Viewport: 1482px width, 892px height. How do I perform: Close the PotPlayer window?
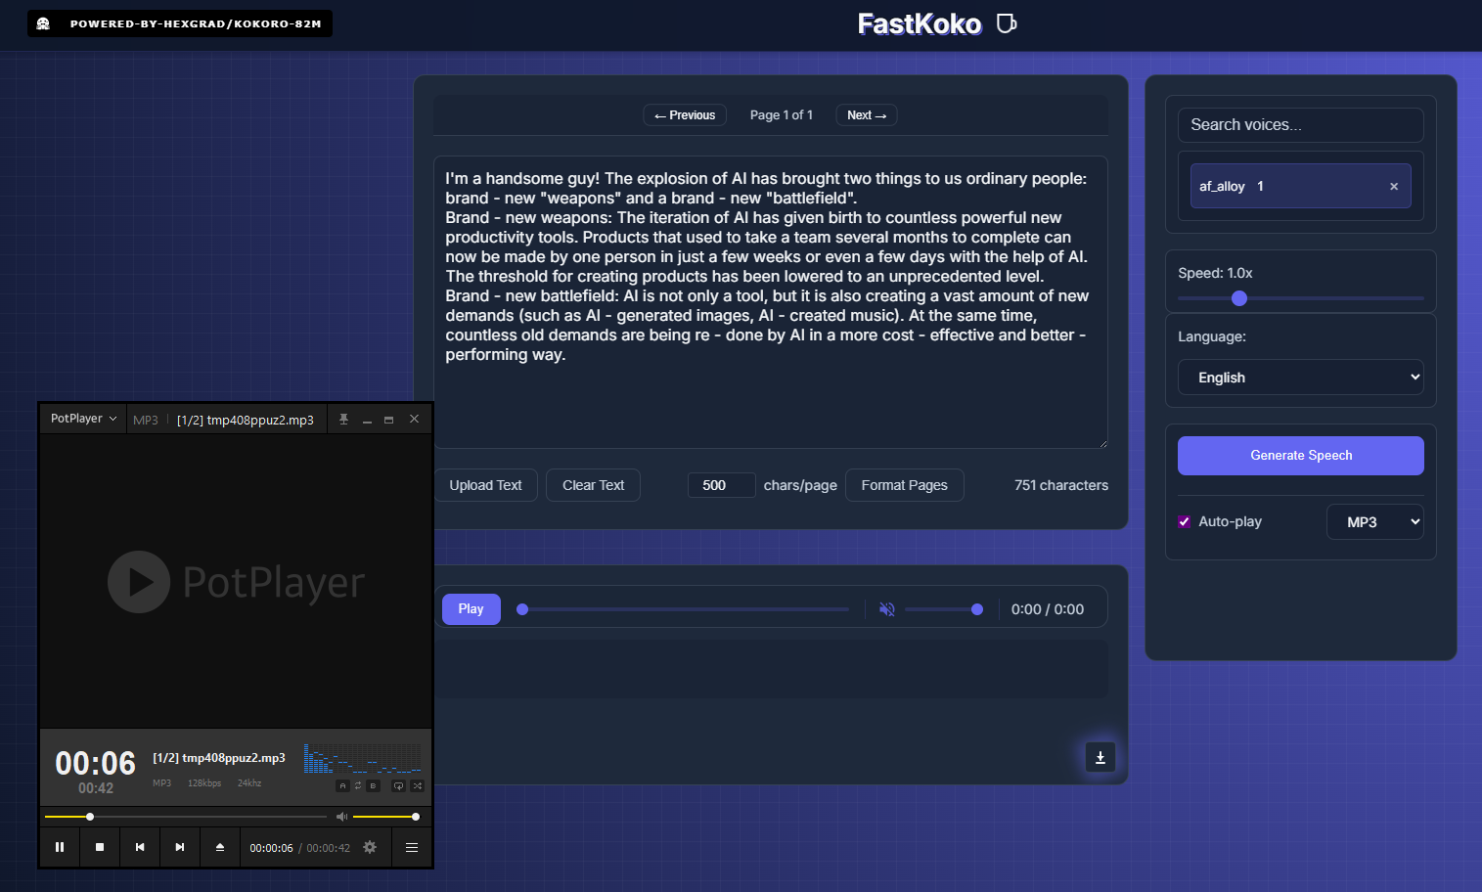click(415, 419)
